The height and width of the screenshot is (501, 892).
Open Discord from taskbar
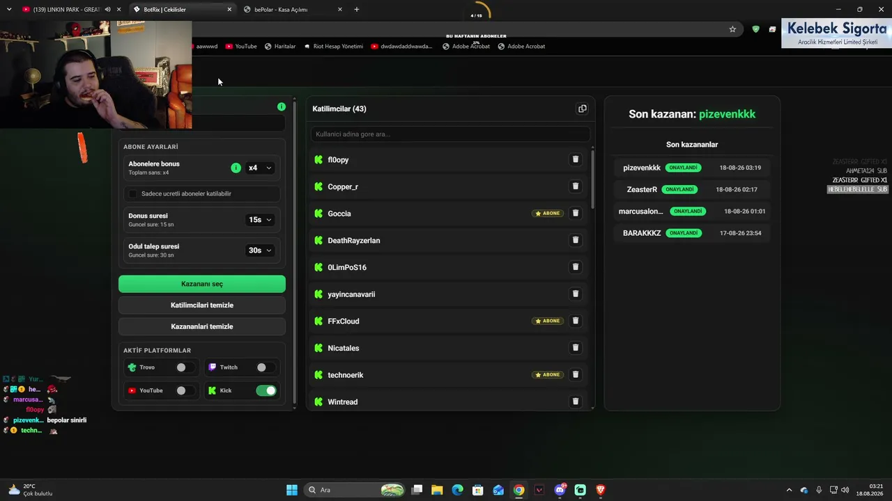tap(560, 490)
